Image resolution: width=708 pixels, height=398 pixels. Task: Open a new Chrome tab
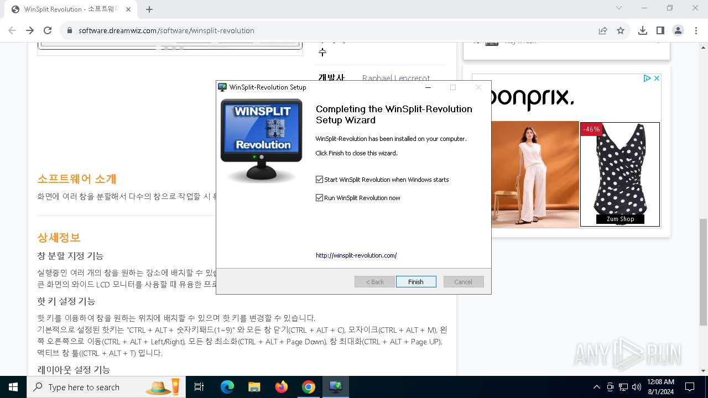click(x=149, y=9)
